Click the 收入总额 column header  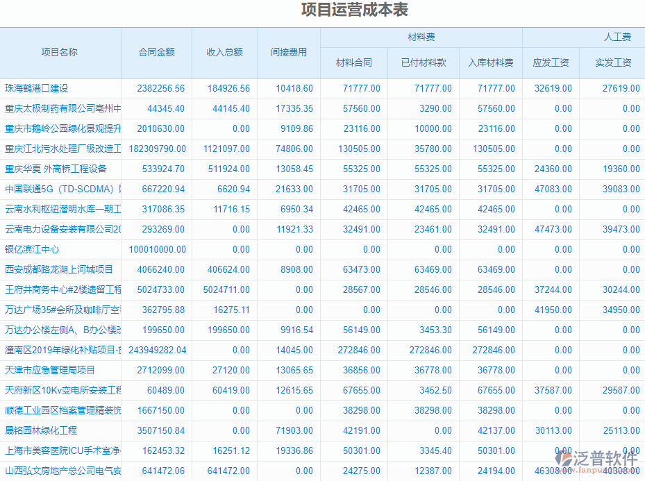point(223,51)
